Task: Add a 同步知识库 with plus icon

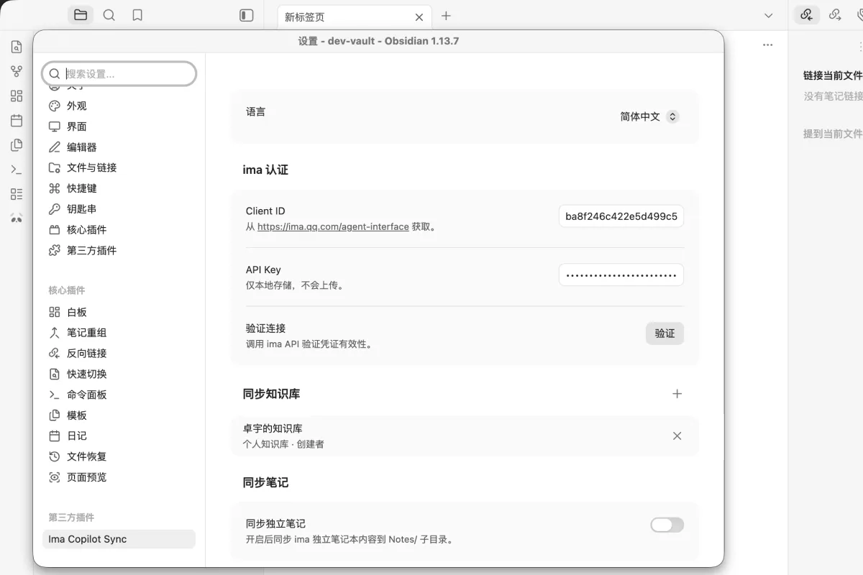Action: tap(677, 394)
